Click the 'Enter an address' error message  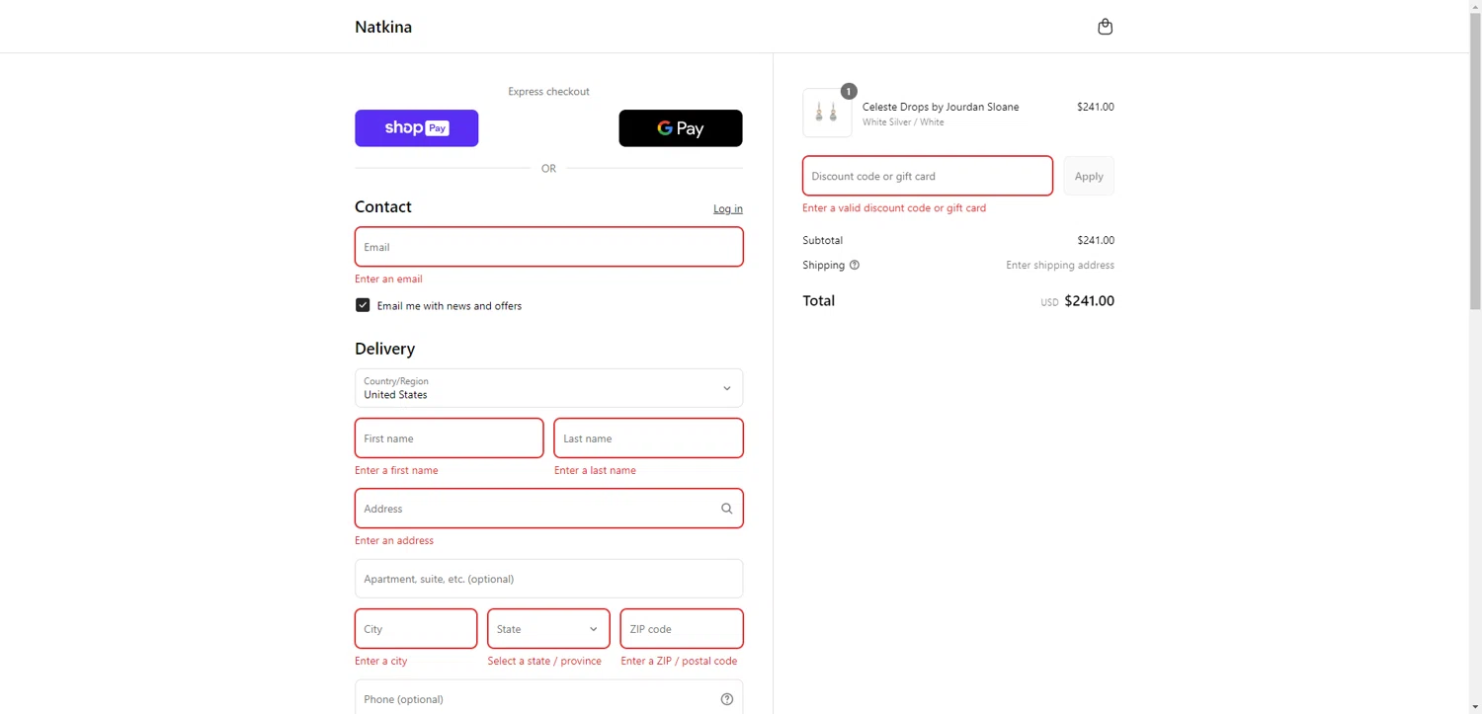tap(394, 541)
